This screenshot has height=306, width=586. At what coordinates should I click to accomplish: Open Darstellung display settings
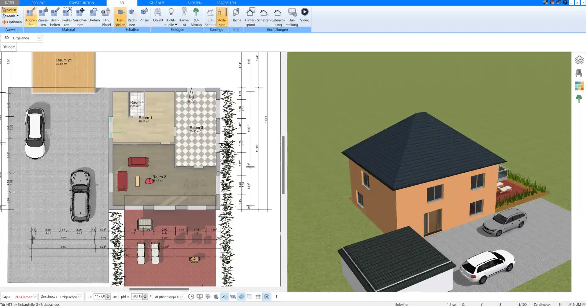pos(292,17)
